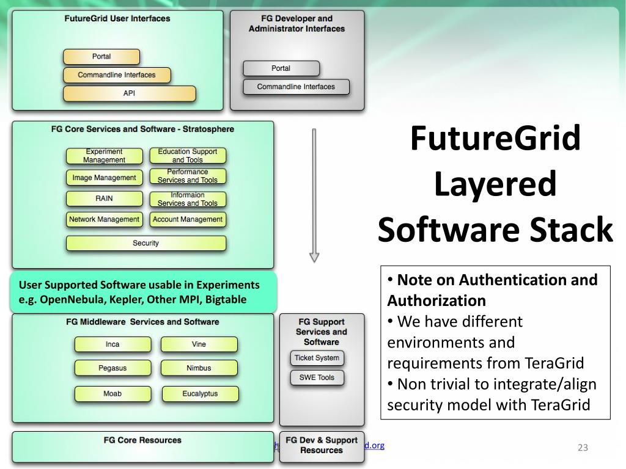Click the SWE Tools box
This screenshot has width=626, height=469.
point(317,377)
